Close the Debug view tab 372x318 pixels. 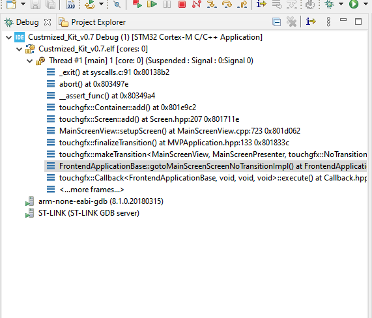48,22
